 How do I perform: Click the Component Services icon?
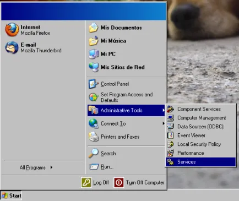[x=170, y=109]
